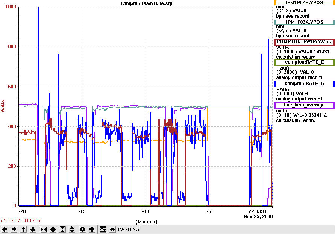Click 'units' label under hac_bcm_average
335x234 pixels.
tap(281, 111)
